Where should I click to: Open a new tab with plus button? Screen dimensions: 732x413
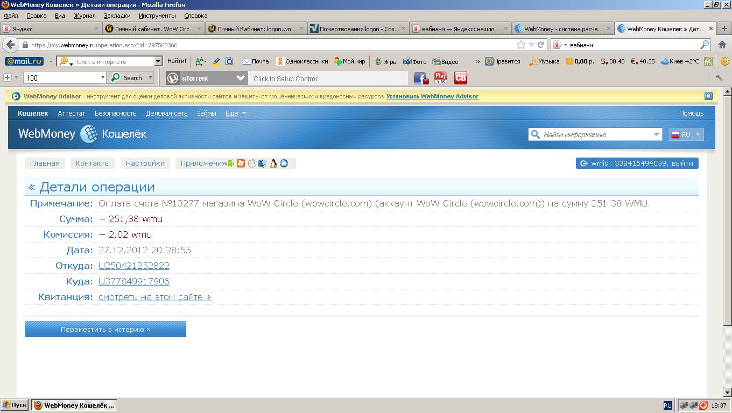click(x=724, y=29)
